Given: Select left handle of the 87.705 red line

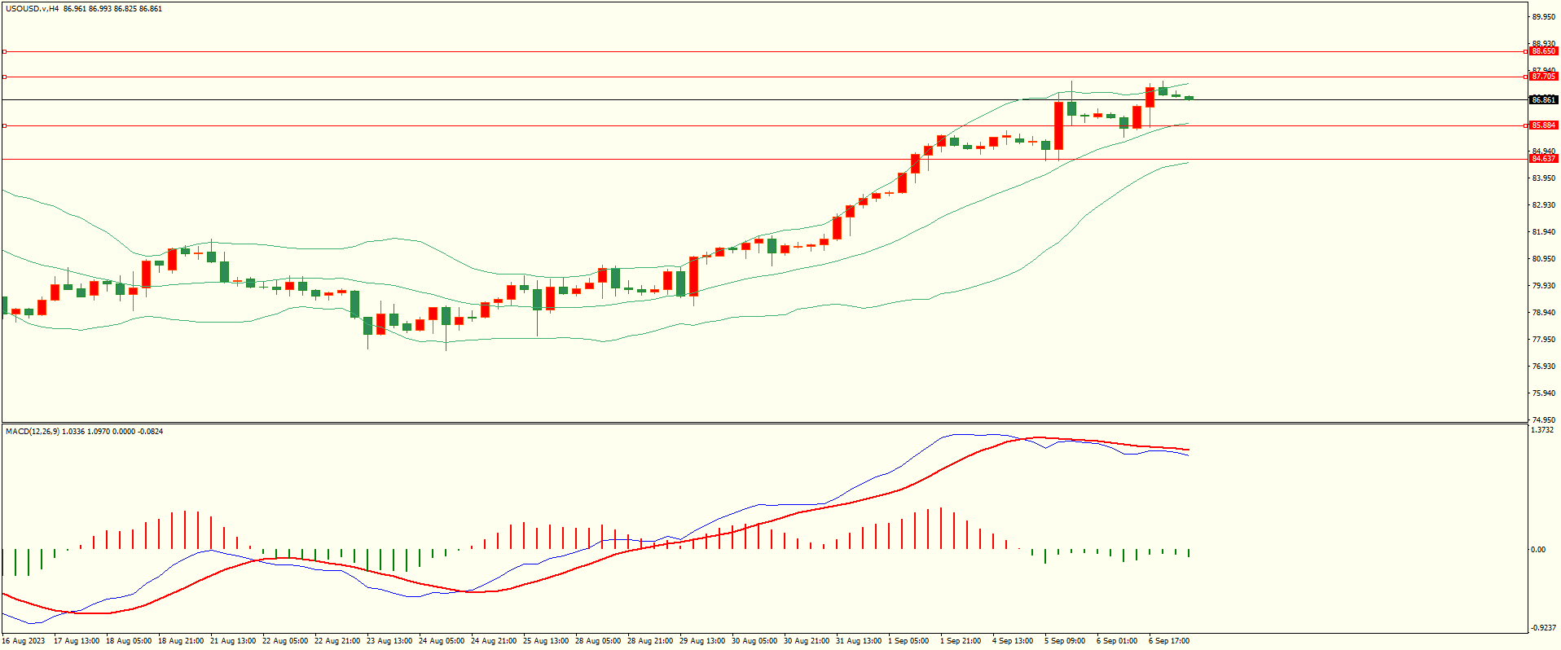Looking at the screenshot, I should click(x=4, y=77).
